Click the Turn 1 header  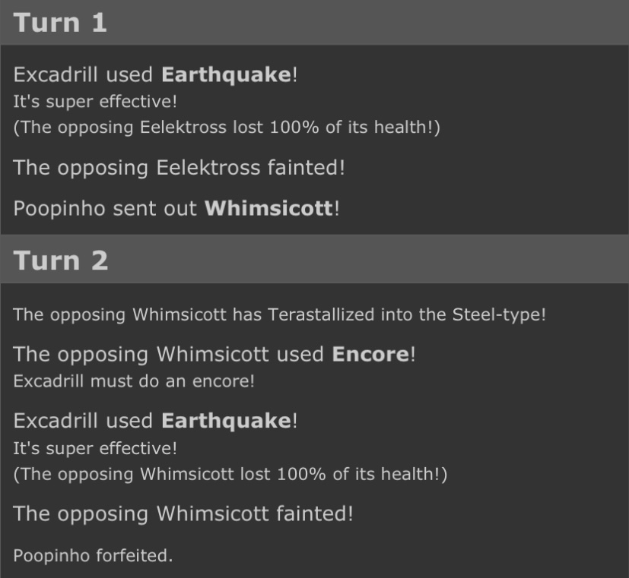pos(315,23)
